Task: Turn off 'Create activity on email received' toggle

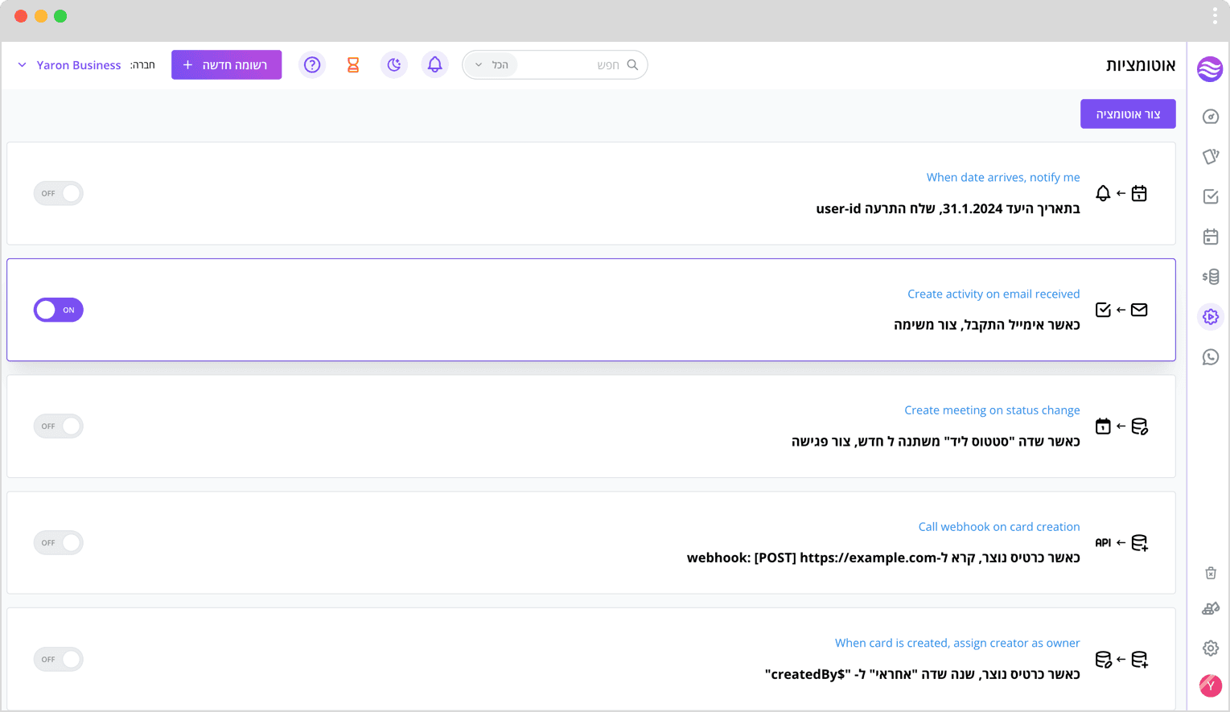Action: (x=58, y=310)
